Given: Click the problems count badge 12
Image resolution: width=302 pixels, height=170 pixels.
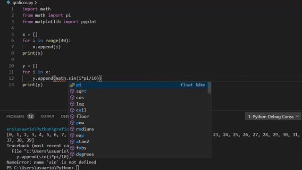Looking at the screenshot, I should tap(31, 117).
